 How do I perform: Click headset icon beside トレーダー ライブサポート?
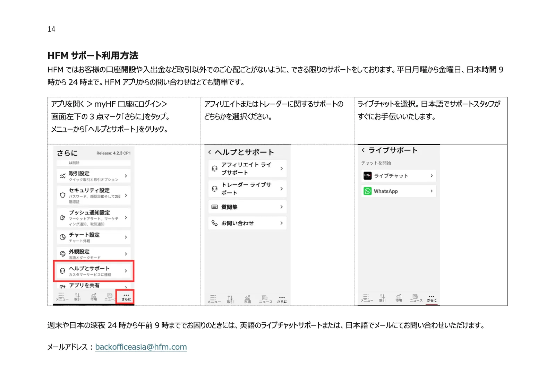coord(215,189)
